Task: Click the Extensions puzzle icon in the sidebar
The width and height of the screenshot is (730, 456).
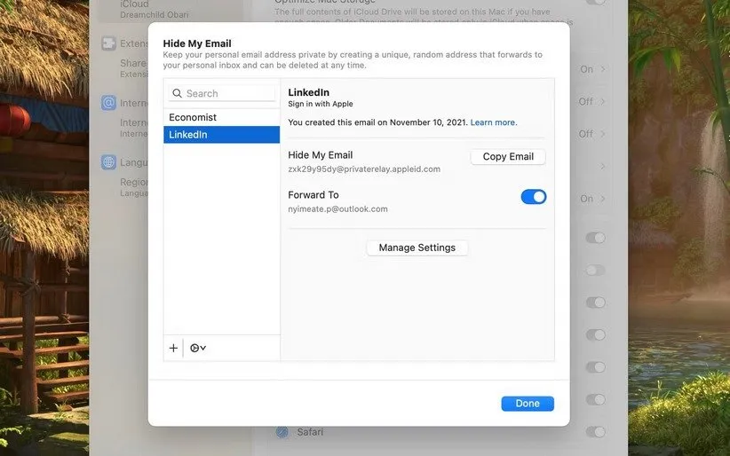Action: (108, 43)
